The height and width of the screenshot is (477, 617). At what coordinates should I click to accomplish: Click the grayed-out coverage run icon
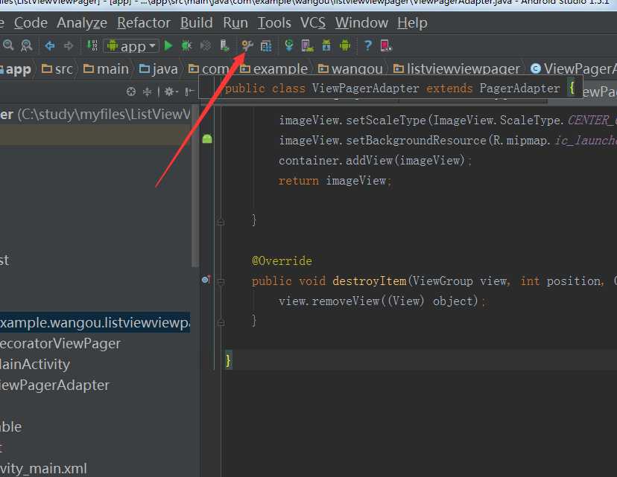(x=206, y=46)
